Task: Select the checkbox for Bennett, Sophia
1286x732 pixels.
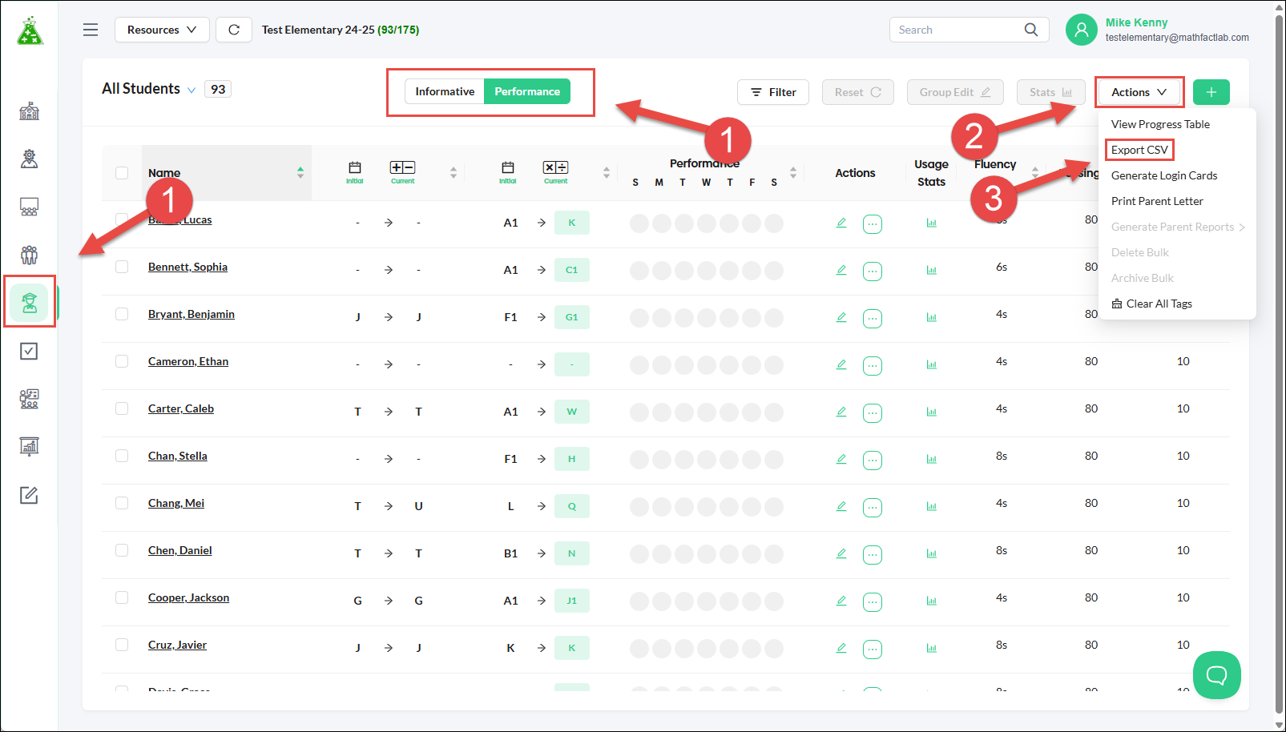Action: [x=122, y=267]
